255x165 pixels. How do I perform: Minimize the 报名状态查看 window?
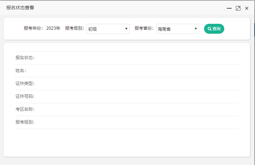[229, 8]
